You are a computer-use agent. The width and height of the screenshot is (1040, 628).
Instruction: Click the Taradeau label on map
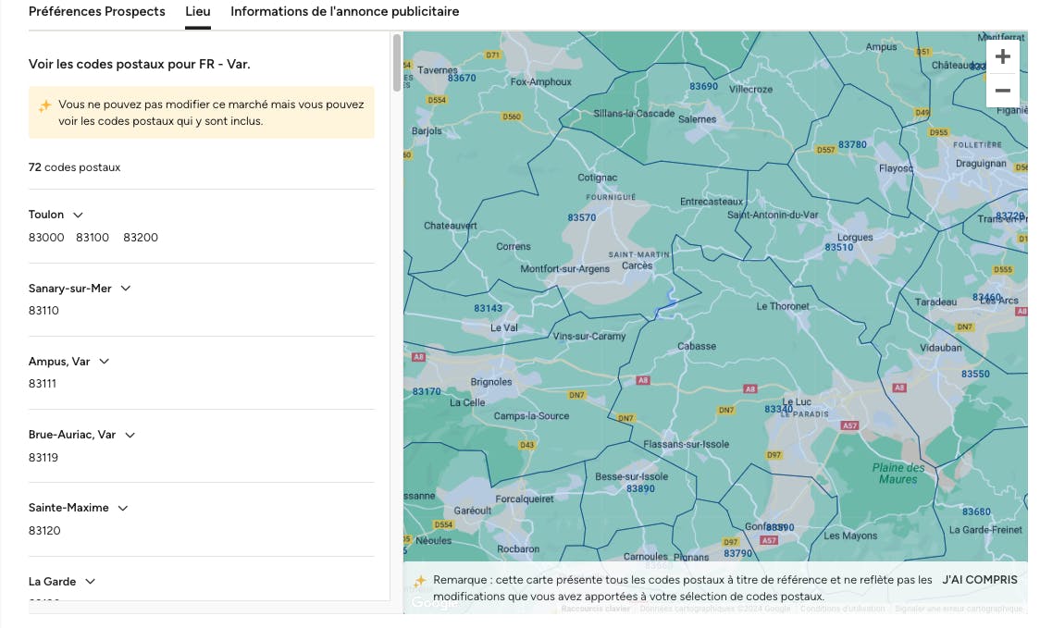tap(935, 302)
